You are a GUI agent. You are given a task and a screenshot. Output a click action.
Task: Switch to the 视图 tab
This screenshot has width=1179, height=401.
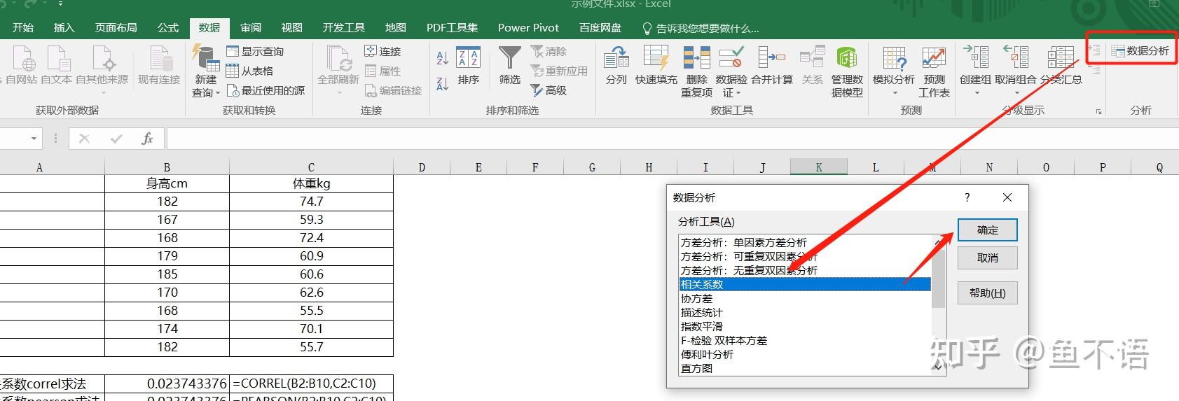pos(291,28)
